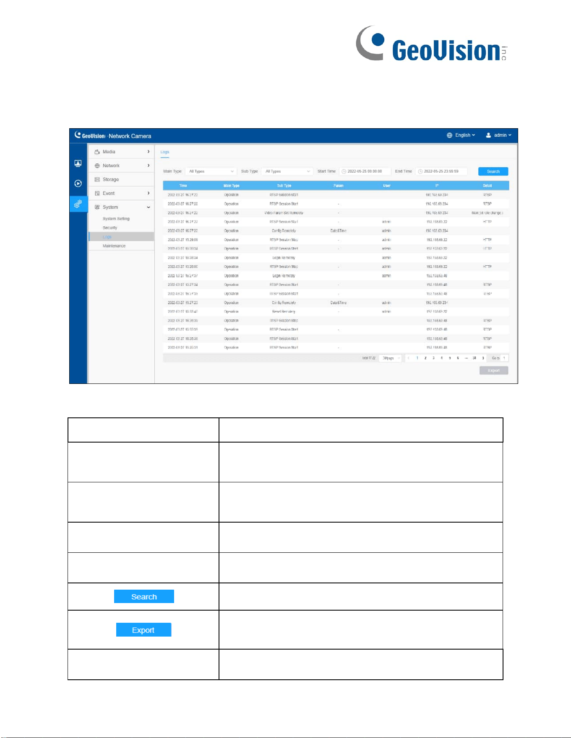Viewport: 571px width, 738px height.
Task: Click the End Time date field
Action: pyautogui.click(x=441, y=171)
